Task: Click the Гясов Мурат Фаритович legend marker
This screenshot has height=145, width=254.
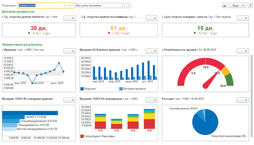Action: (x=82, y=136)
